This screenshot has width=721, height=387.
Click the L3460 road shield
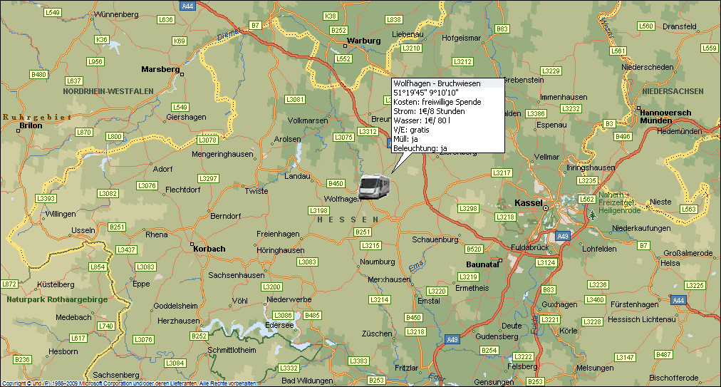595,300
